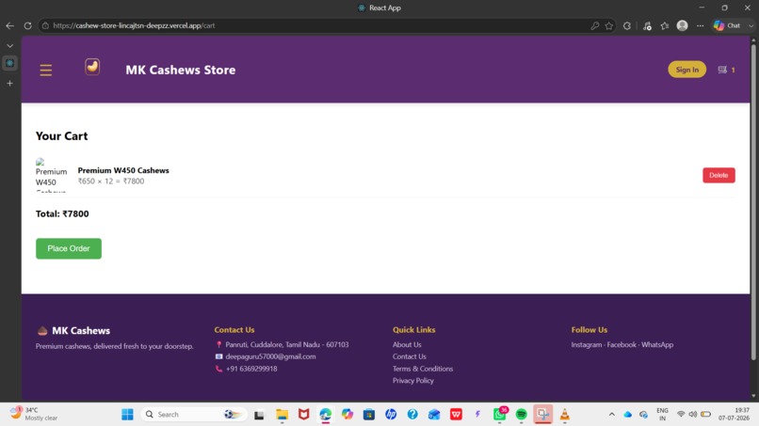Open the Privacy Policy link
Viewport: 759px width, 426px height.
(412, 381)
